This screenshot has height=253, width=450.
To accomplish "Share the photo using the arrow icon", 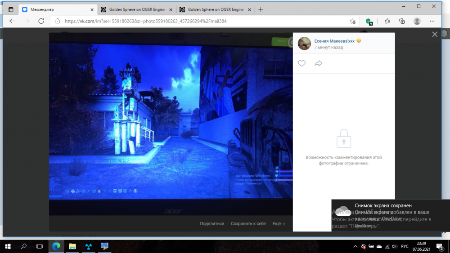I will pyautogui.click(x=319, y=63).
